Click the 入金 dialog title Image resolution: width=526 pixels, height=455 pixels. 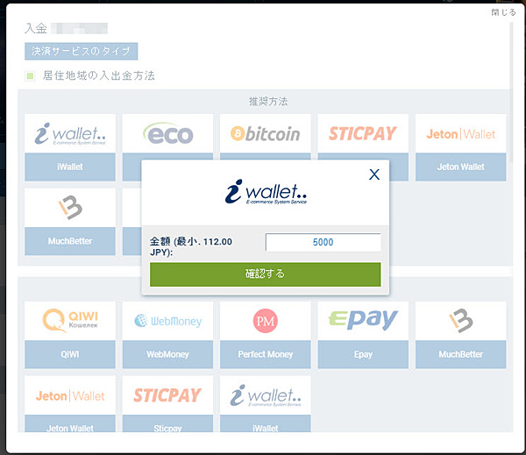[36, 28]
